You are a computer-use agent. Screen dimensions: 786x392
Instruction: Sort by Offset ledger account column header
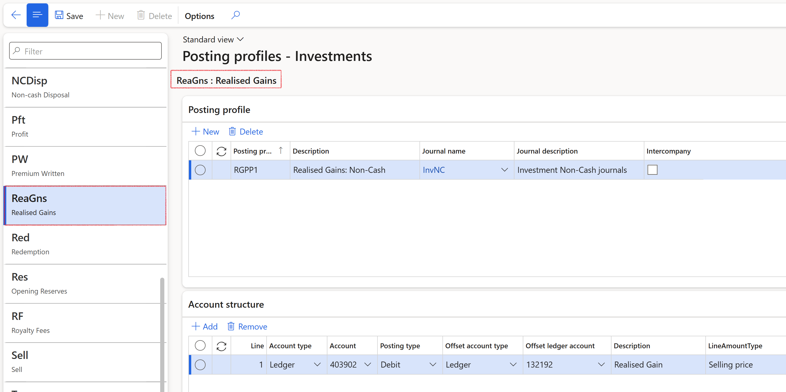point(567,346)
